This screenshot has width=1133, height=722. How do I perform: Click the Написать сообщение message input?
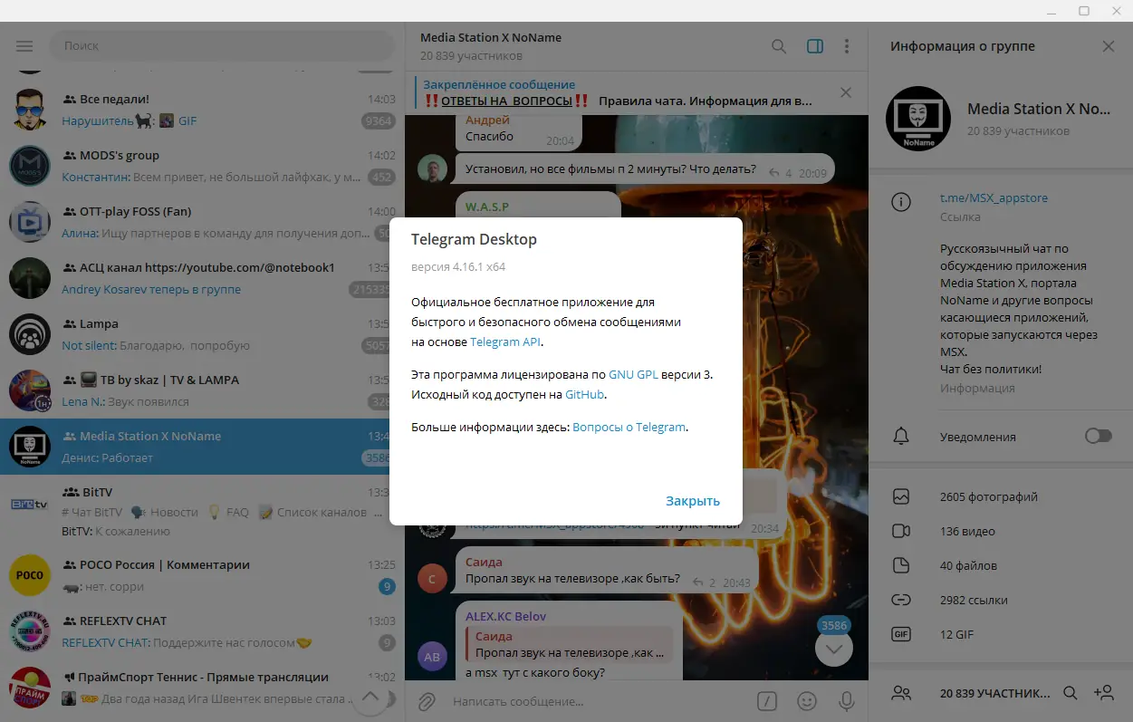pyautogui.click(x=598, y=701)
